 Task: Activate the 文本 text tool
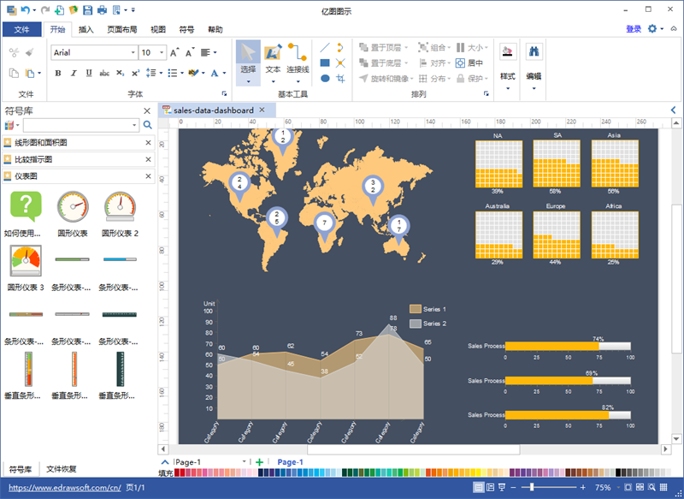[x=273, y=60]
